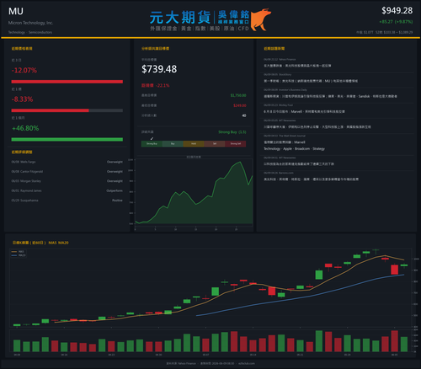The height and width of the screenshot is (369, 421).
Task: Click the $1,750.00 highest target value
Action: tap(238, 95)
